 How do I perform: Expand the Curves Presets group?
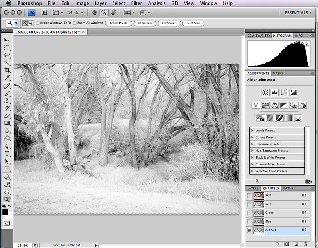coord(252,137)
